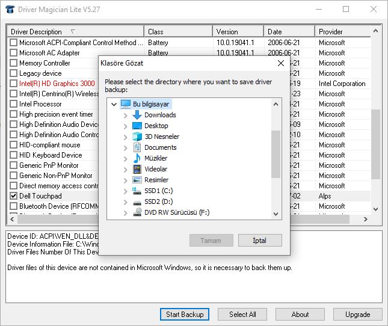Click the Select All button
The image size is (388, 326).
click(242, 315)
